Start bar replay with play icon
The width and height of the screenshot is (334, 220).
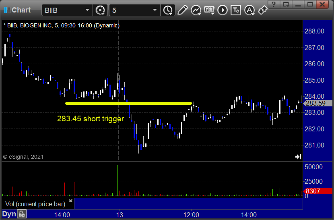[223, 10]
